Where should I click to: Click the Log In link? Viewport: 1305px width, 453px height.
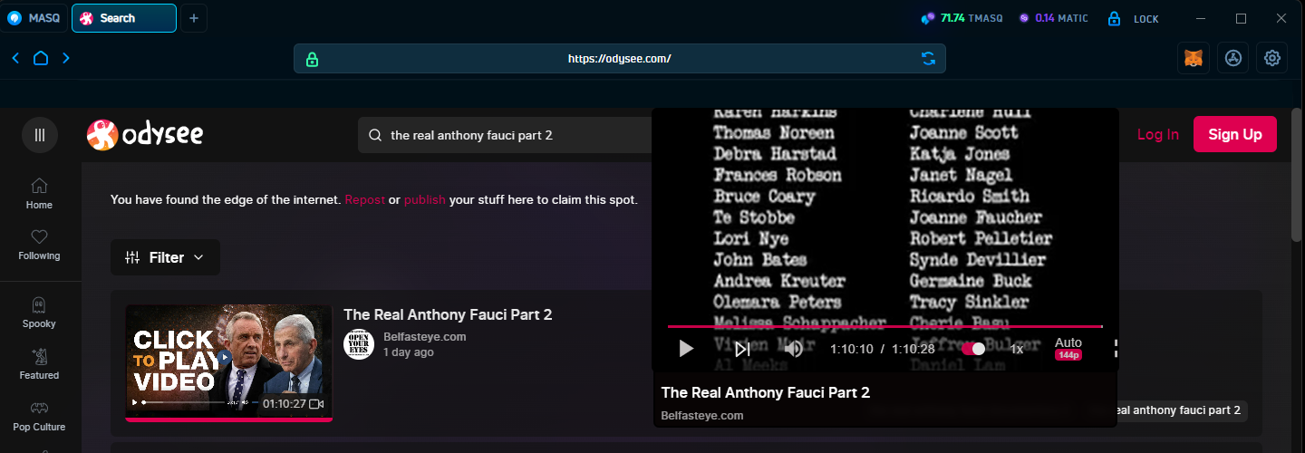tap(1158, 135)
